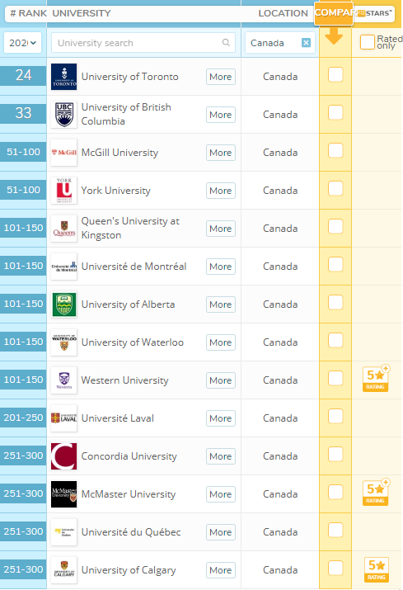Viewport: 403px width, 590px height.
Task: Expand More for McMaster University
Action: pyautogui.click(x=221, y=494)
